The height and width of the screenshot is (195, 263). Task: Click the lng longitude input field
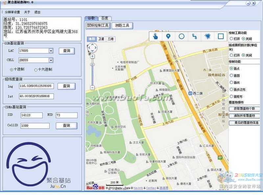[x=36, y=86]
